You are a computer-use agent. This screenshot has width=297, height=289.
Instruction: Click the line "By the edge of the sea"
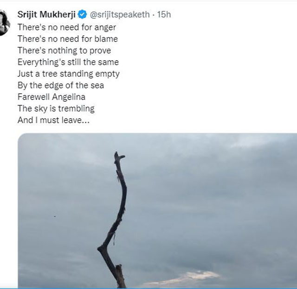tap(61, 85)
